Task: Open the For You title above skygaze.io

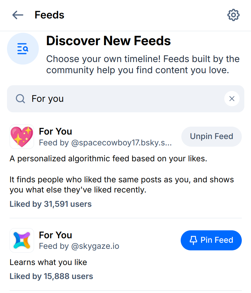Action: [x=55, y=235]
